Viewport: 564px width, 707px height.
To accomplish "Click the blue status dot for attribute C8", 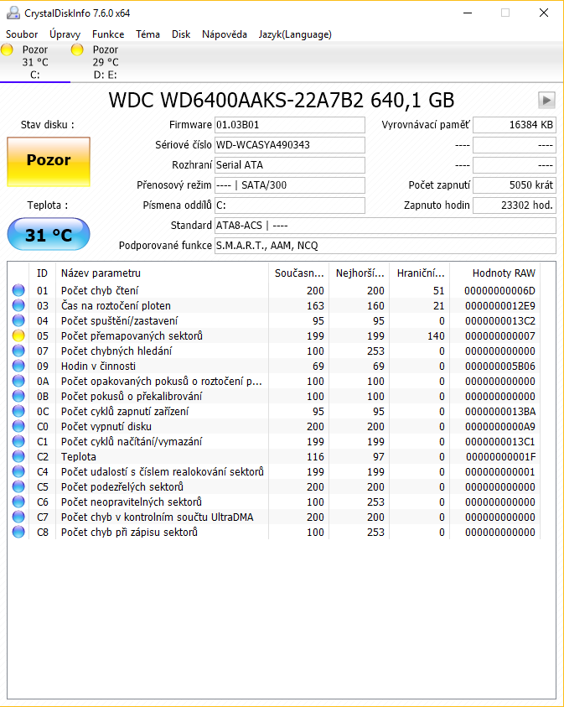I will (x=18, y=532).
